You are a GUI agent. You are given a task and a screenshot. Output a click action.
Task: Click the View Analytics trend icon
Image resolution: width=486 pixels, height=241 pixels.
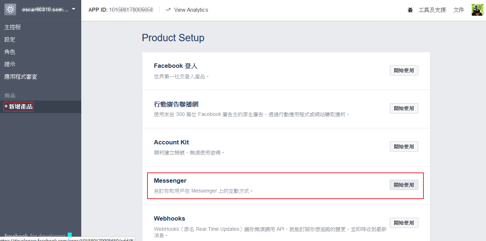coord(168,10)
